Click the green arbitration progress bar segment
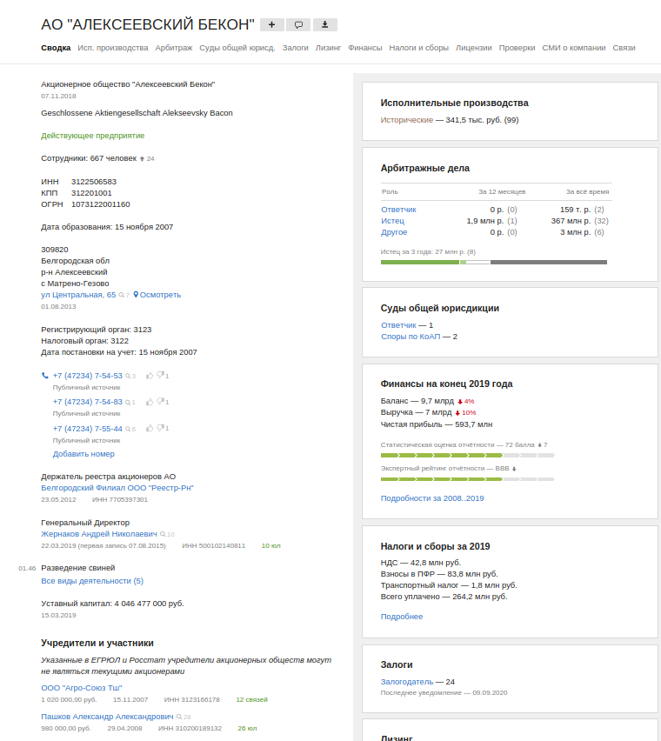 419,262
